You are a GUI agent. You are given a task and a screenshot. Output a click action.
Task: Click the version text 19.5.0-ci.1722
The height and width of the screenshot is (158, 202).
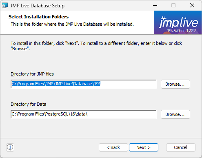tap(182, 31)
